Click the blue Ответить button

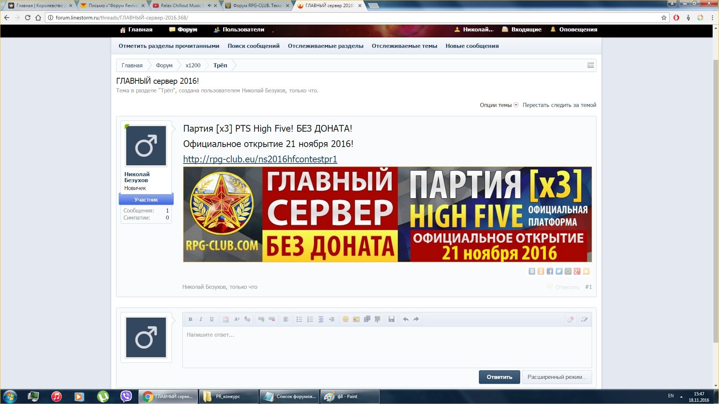(x=499, y=377)
